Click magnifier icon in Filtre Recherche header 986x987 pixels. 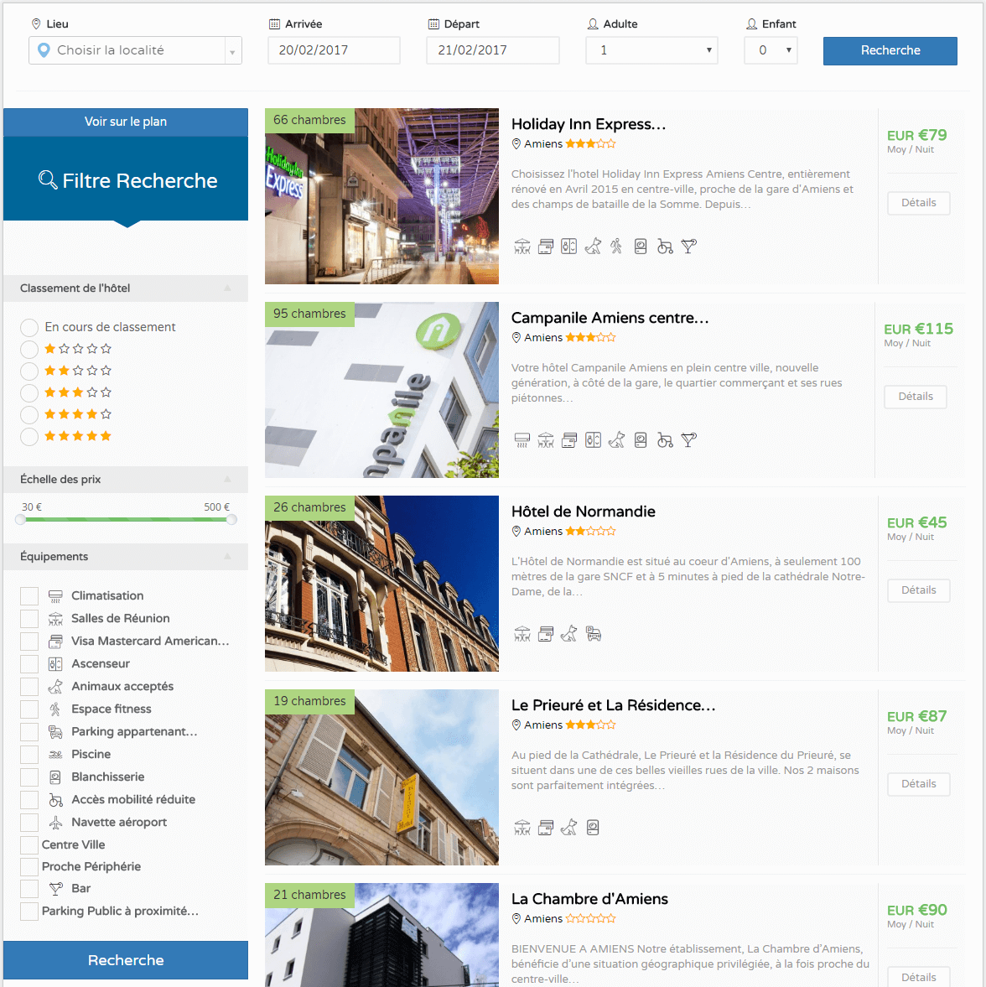coord(48,180)
